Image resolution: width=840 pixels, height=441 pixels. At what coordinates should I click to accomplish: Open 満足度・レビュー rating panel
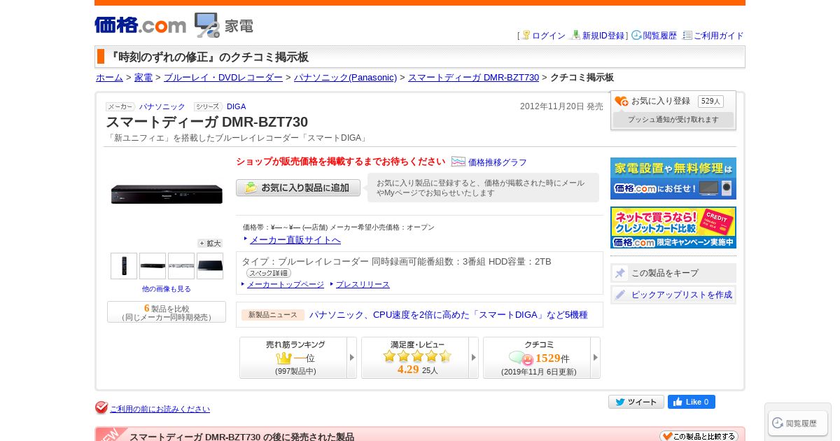[x=415, y=358]
